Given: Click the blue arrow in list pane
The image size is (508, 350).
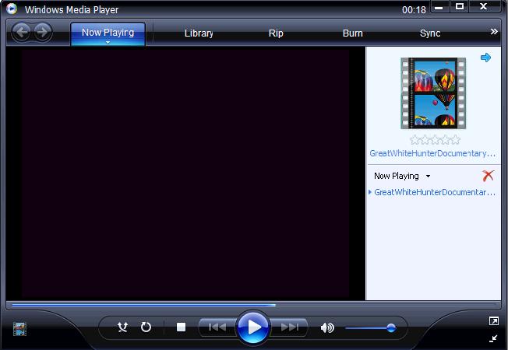Looking at the screenshot, I should click(x=485, y=58).
